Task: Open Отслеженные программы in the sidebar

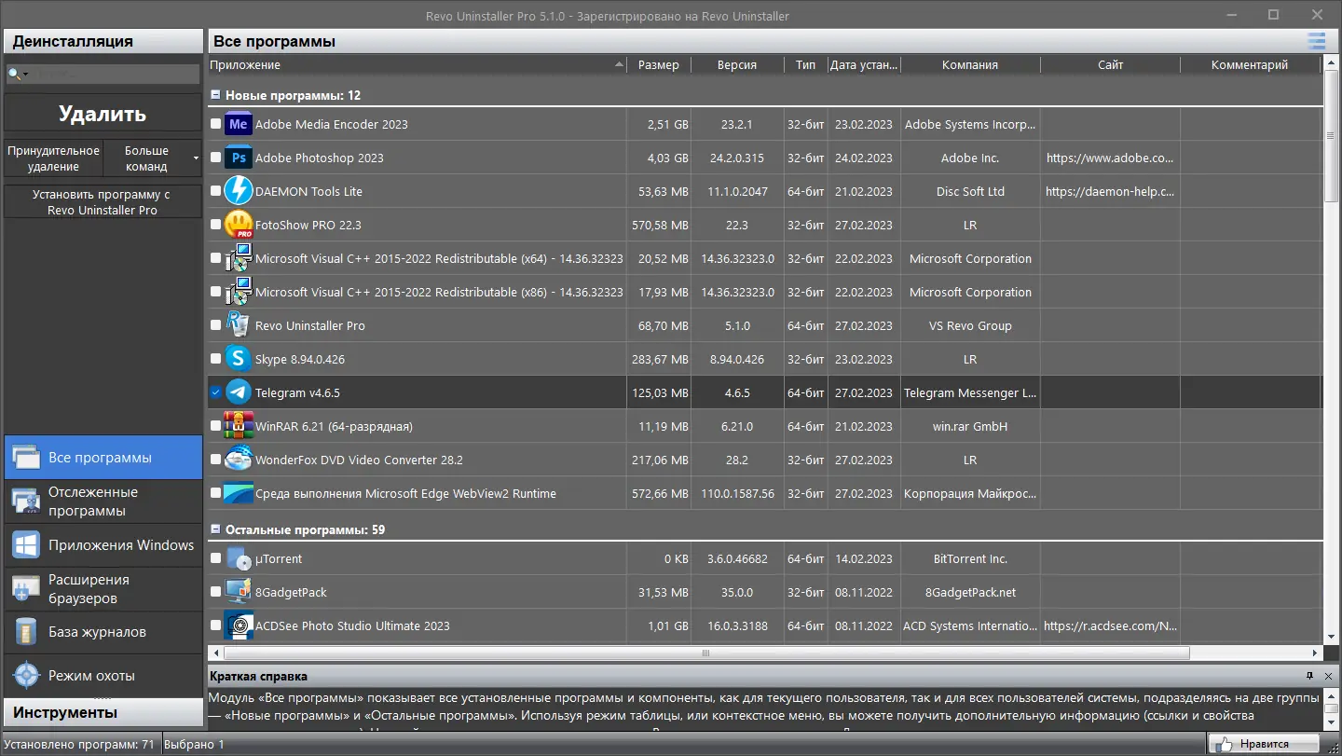Action: 103,502
